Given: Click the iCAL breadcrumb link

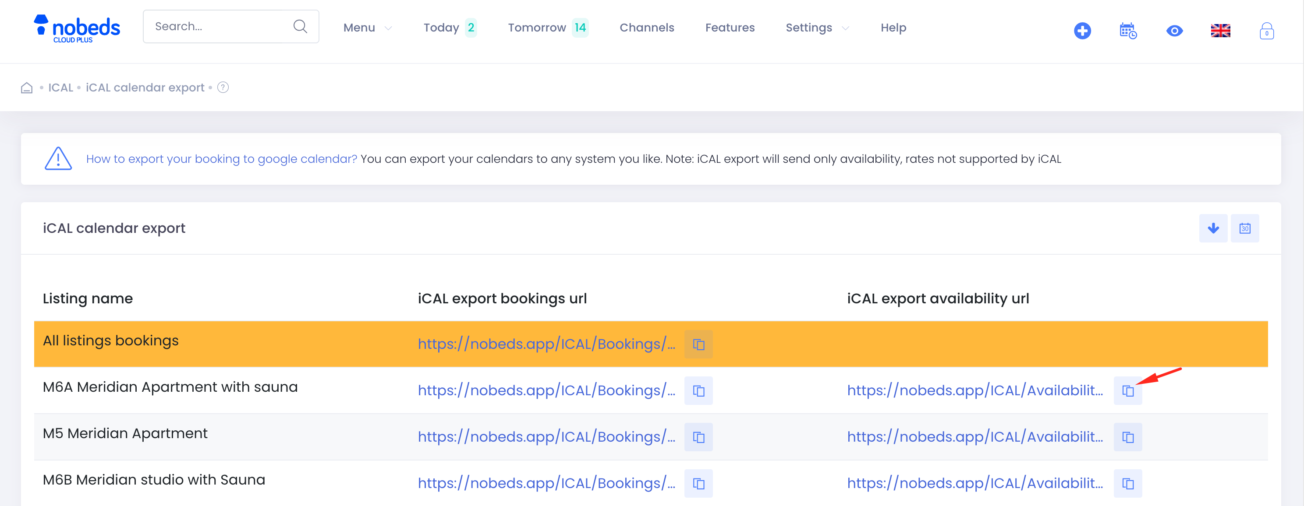Looking at the screenshot, I should (x=60, y=87).
